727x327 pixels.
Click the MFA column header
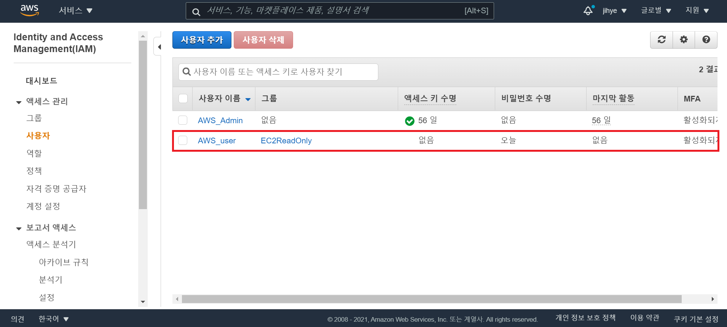[697, 98]
